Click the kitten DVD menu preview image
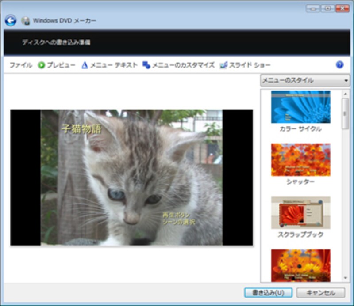 coord(131,178)
